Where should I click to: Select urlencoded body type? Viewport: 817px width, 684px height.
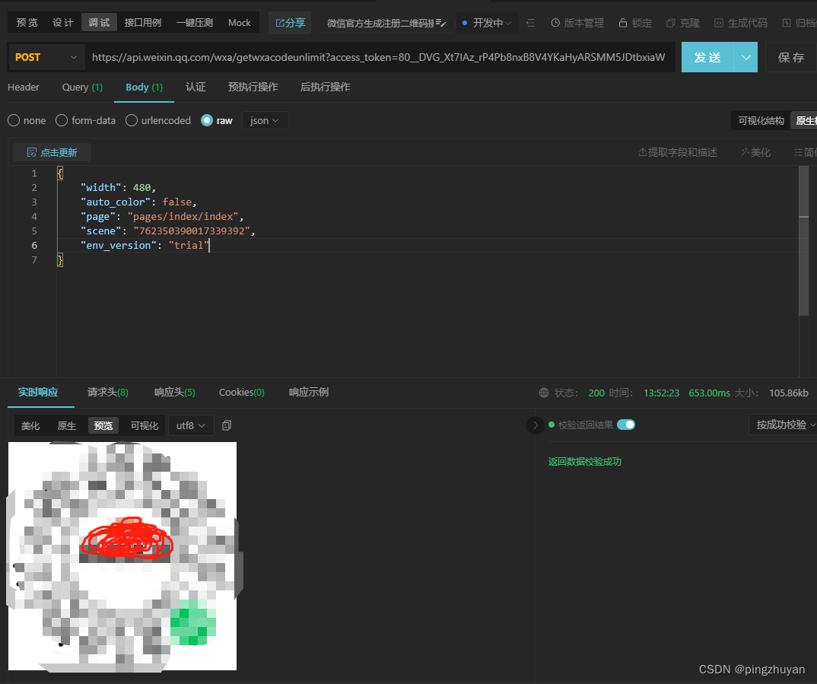point(132,120)
